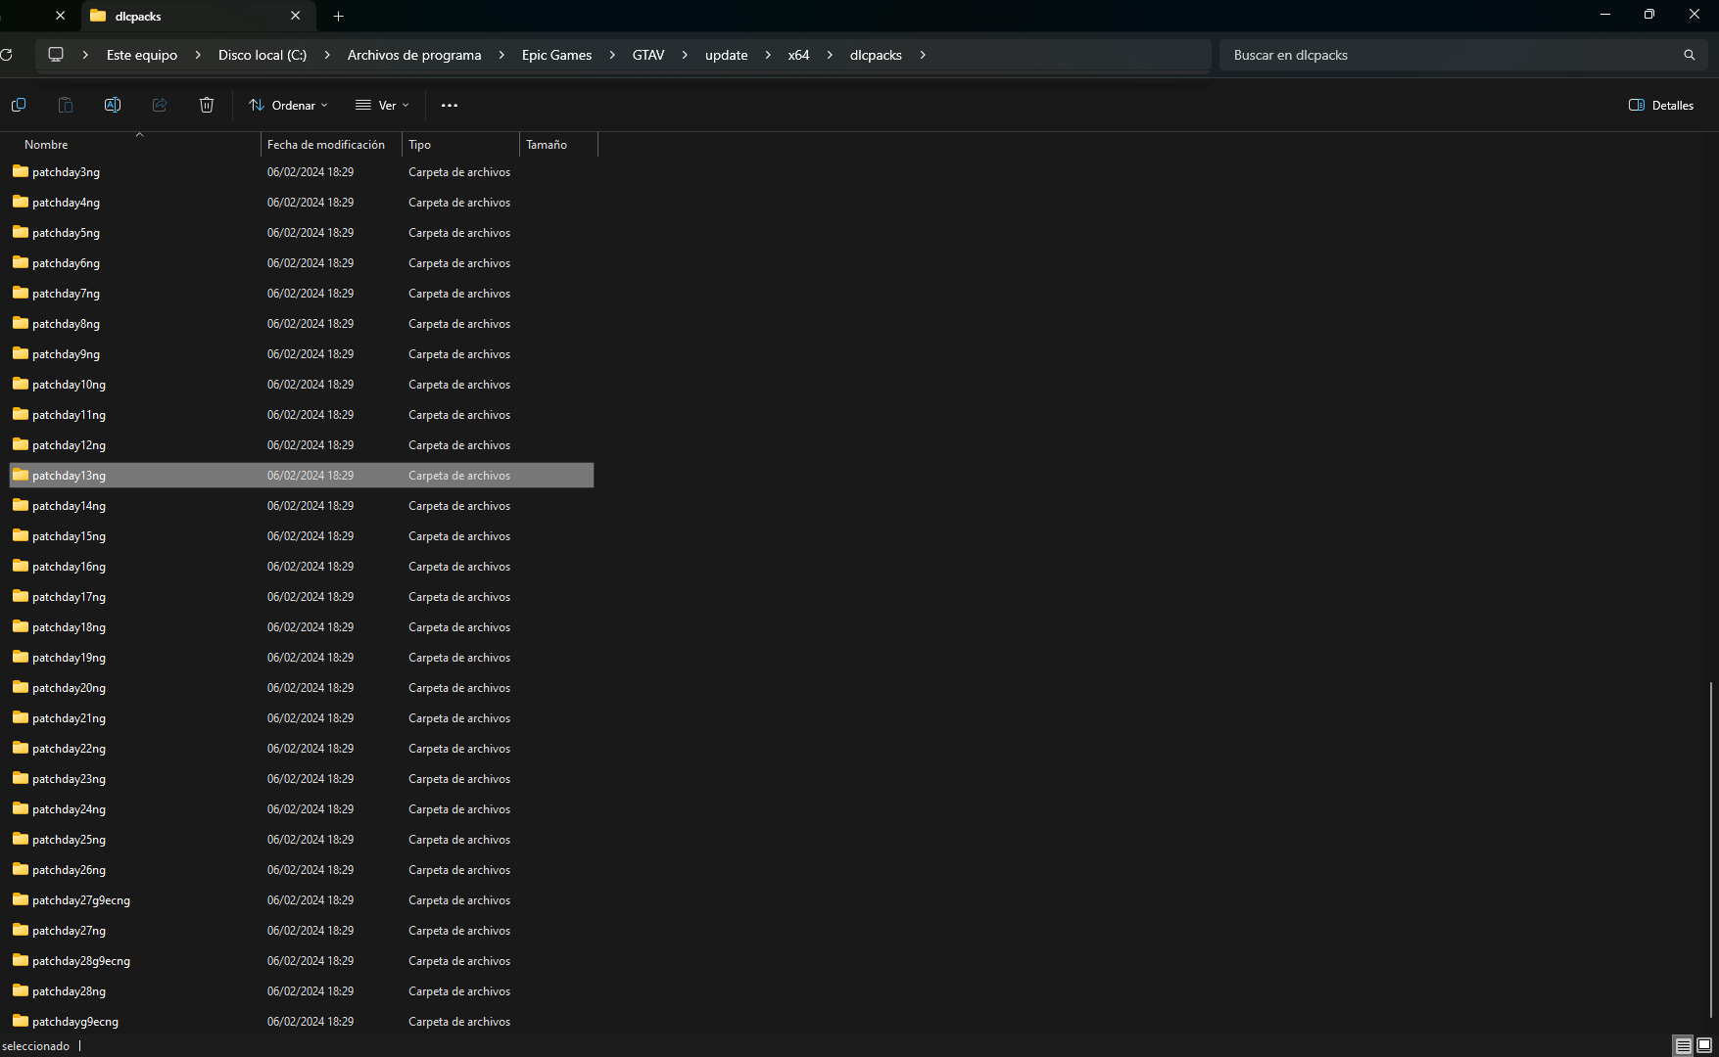Click the computer icon in the address bar

pos(56,55)
